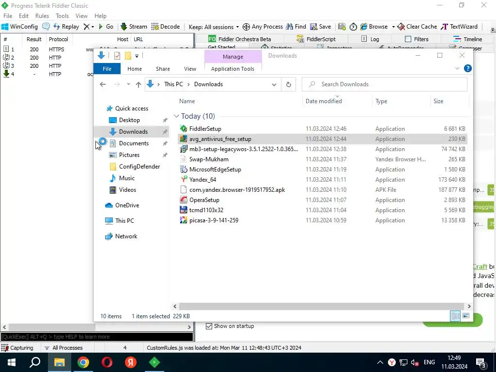The height and width of the screenshot is (372, 496).
Task: Click the timer clock icon in Fiddler toolbar
Action: [x=353, y=27]
